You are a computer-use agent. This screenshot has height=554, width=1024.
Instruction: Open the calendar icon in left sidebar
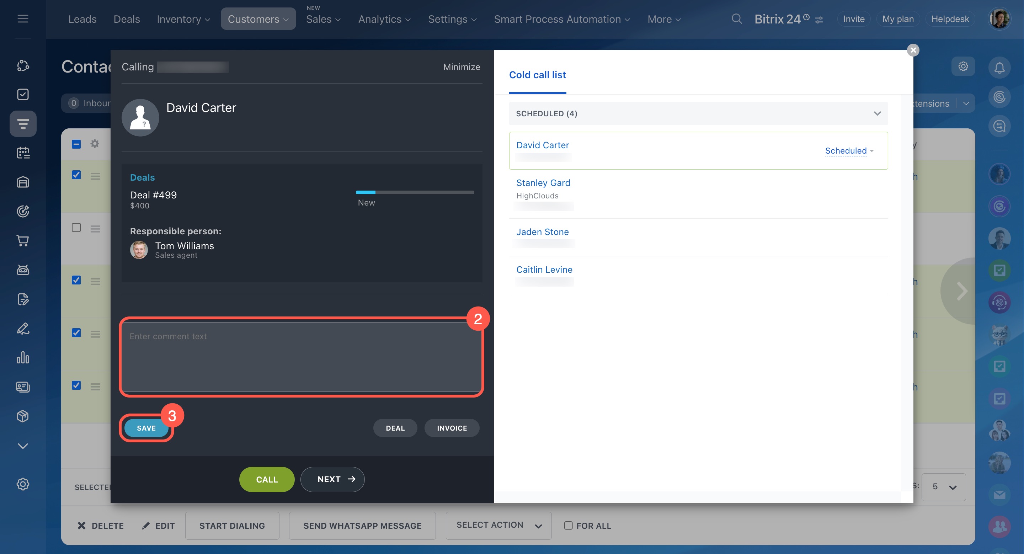23,153
